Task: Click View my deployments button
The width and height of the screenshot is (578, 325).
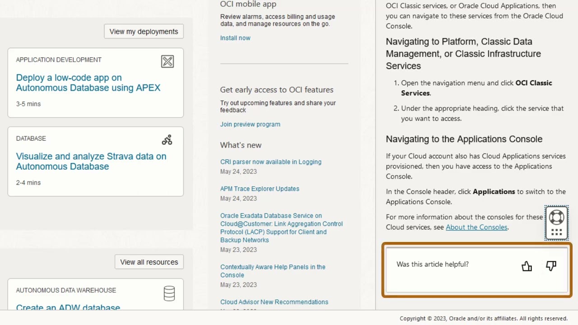Action: point(144,32)
